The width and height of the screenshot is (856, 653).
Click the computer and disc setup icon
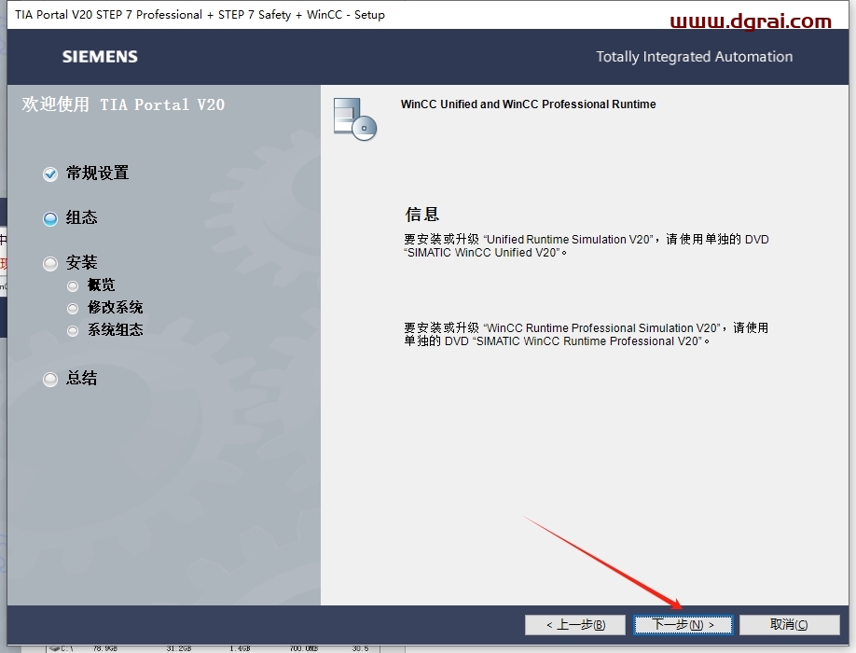click(x=355, y=119)
